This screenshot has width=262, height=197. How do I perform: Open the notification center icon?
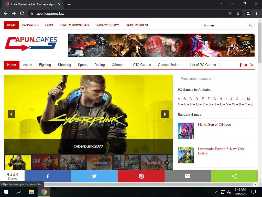[254, 192]
